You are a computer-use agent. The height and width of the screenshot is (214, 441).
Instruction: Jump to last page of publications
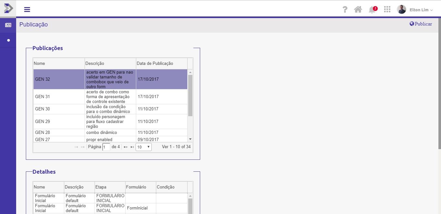click(x=132, y=147)
